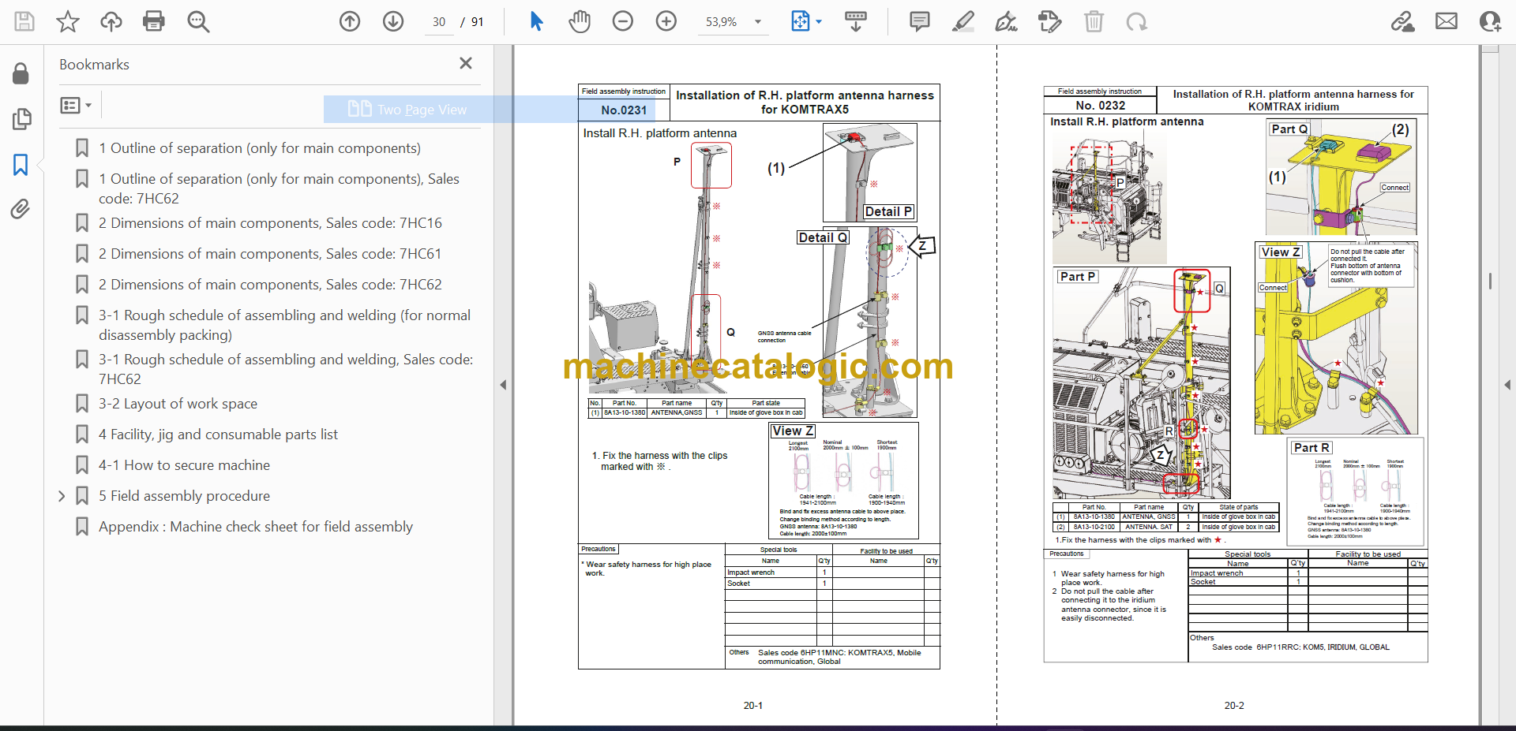This screenshot has height=731, width=1516.
Task: Click the scrolling mode keyboard icon
Action: (855, 21)
